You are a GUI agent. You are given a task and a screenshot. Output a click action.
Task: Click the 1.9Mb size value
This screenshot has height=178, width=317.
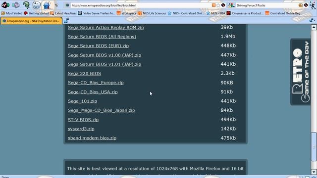[228, 37]
